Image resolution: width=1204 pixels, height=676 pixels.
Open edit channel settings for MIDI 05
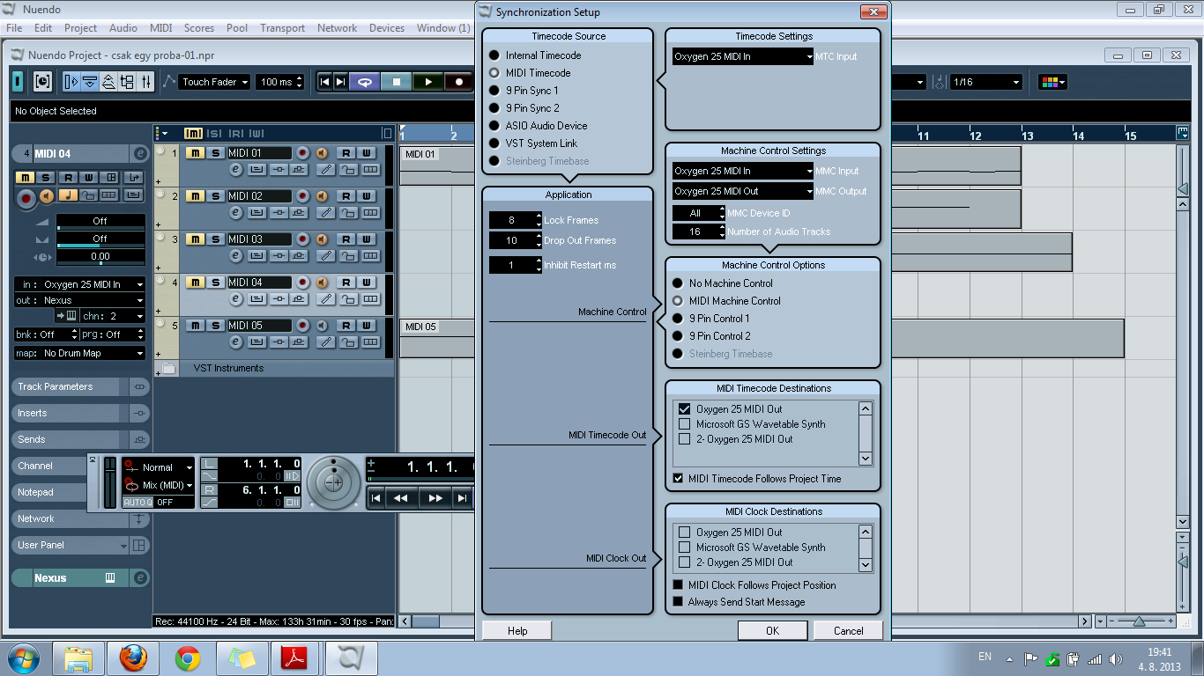tap(235, 342)
